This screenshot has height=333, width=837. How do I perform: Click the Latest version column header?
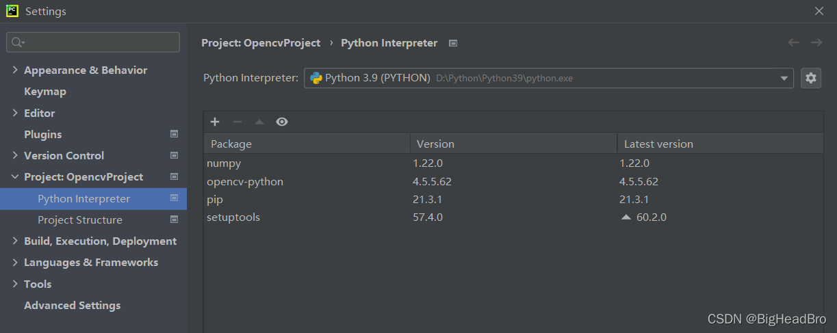658,144
